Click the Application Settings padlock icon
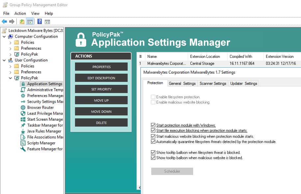Image resolution: width=301 pixels, height=194 pixels. coord(23,84)
